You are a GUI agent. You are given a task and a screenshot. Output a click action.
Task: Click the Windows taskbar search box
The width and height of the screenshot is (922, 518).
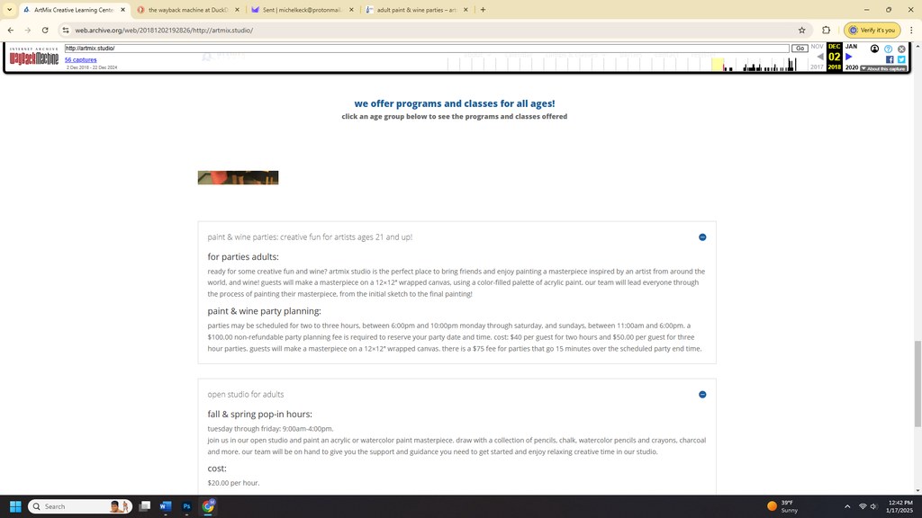80,506
